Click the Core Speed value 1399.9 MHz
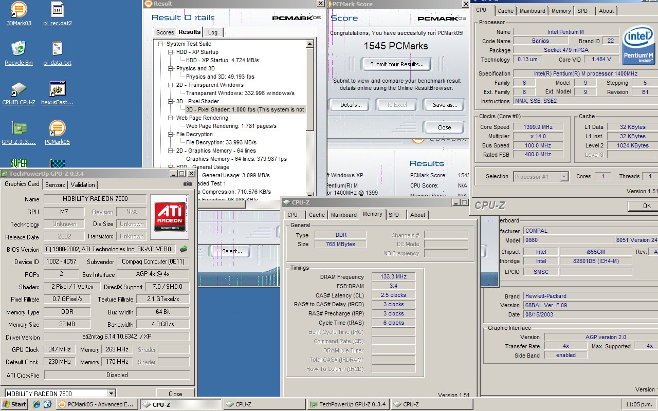 point(538,127)
